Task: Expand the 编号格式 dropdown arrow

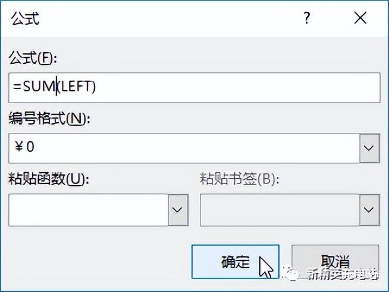Action: pos(369,147)
